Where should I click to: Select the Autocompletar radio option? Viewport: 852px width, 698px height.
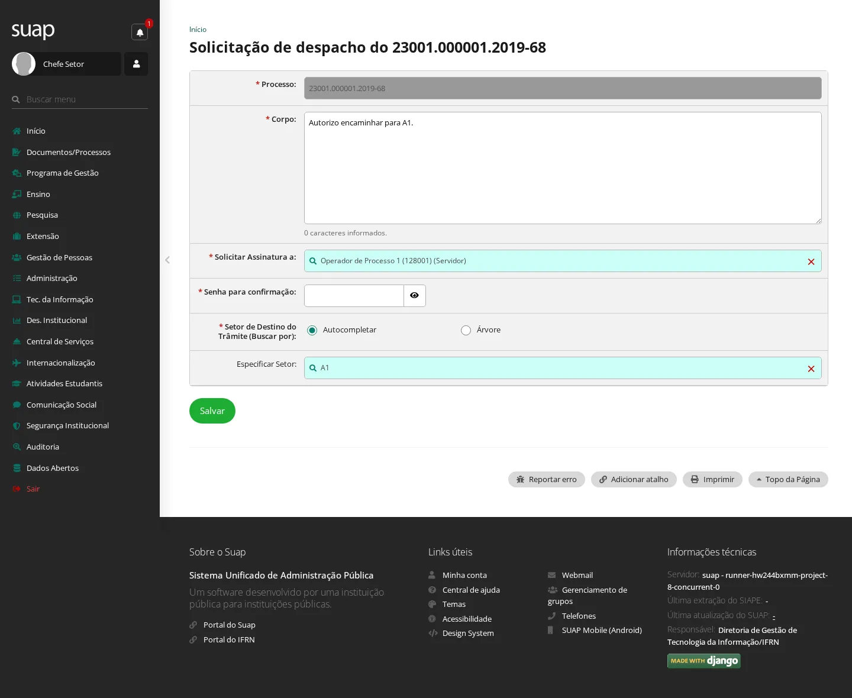(x=312, y=330)
